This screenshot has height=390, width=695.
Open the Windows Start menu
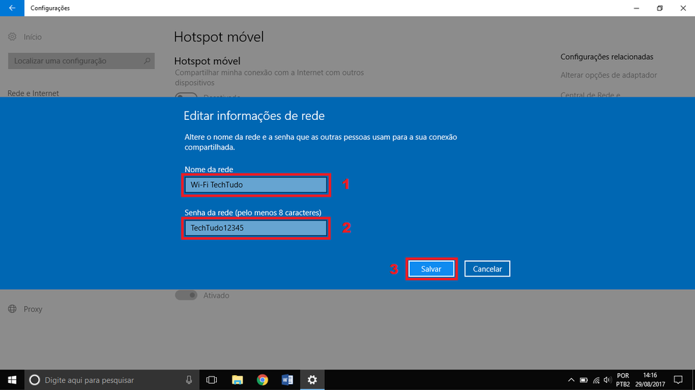[x=12, y=380]
